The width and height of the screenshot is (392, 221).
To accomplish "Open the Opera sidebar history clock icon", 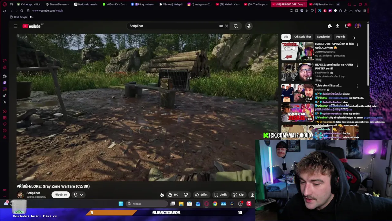I will [5, 130].
